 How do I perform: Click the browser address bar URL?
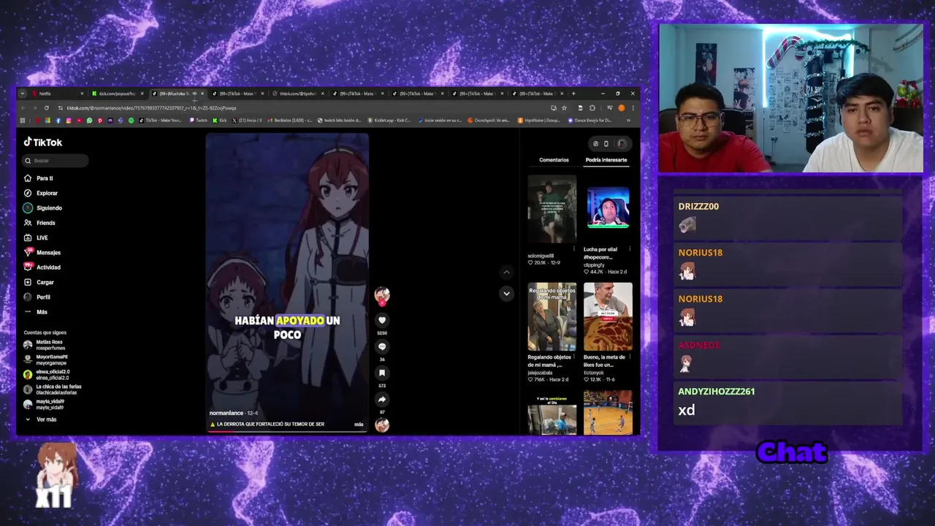point(151,108)
